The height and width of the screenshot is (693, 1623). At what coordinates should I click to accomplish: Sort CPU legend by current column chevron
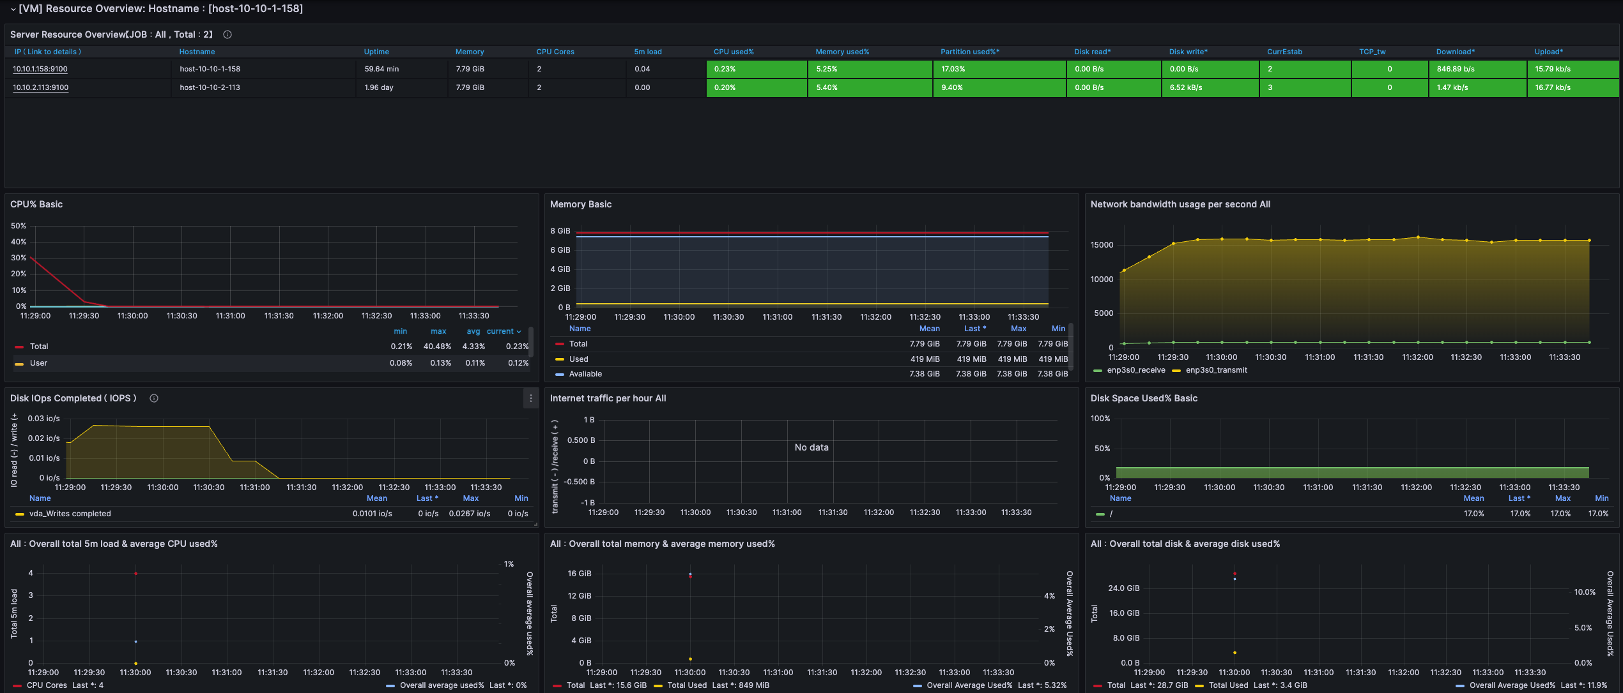[519, 332]
